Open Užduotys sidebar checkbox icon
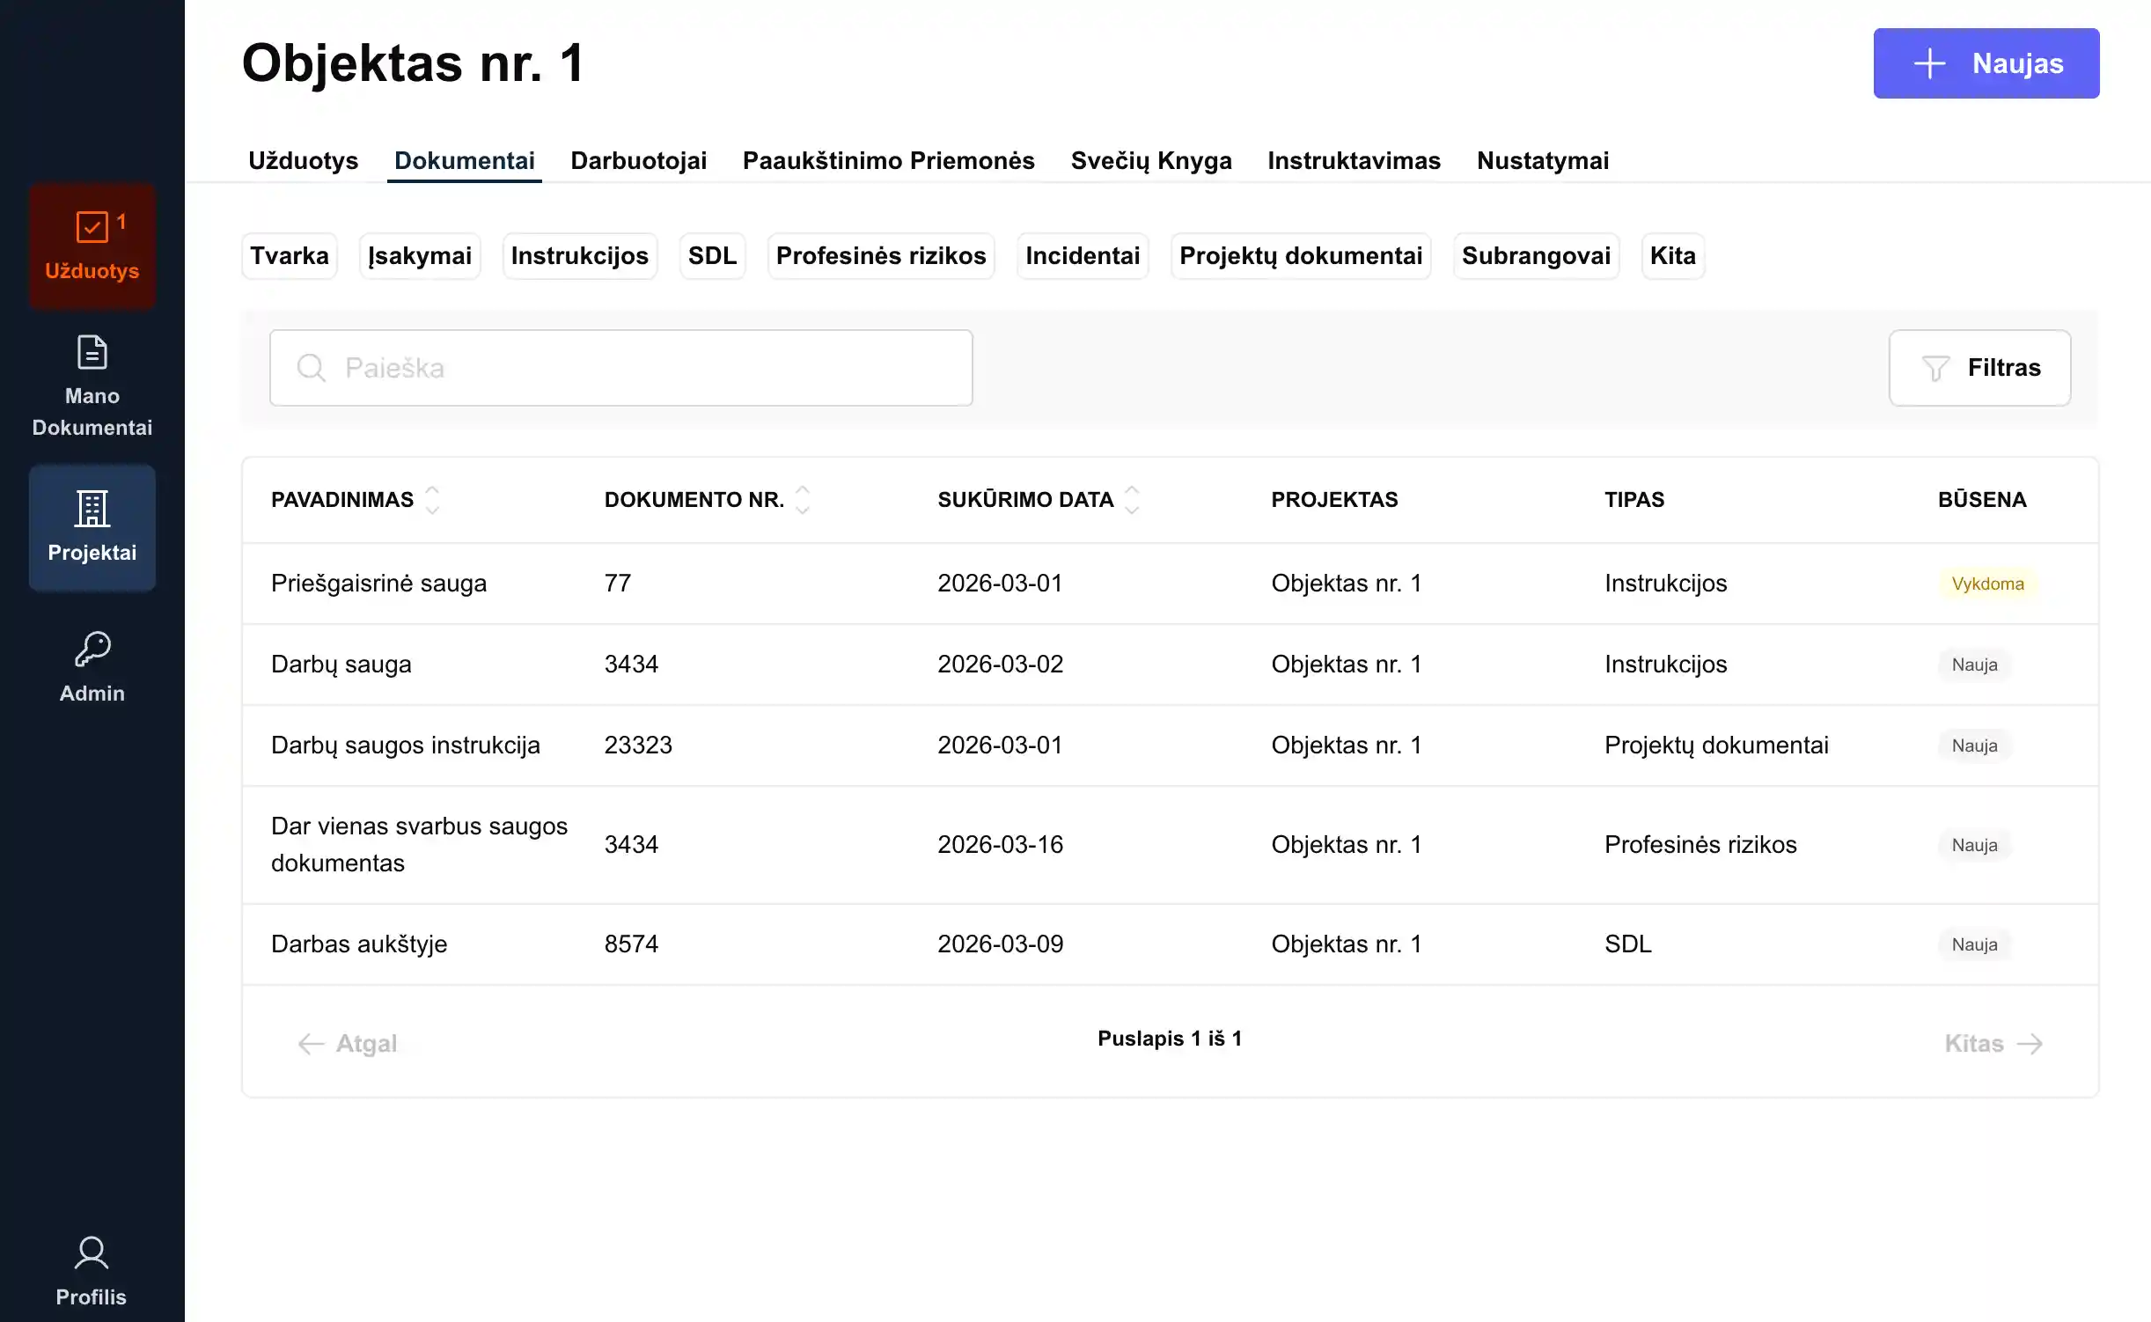 point(92,226)
